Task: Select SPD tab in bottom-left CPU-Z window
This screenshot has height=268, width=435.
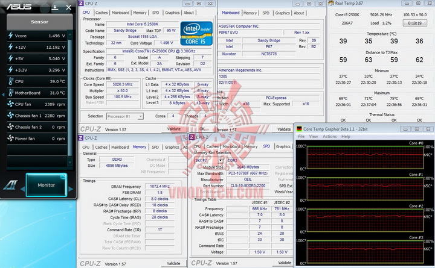Action: pyautogui.click(x=155, y=147)
